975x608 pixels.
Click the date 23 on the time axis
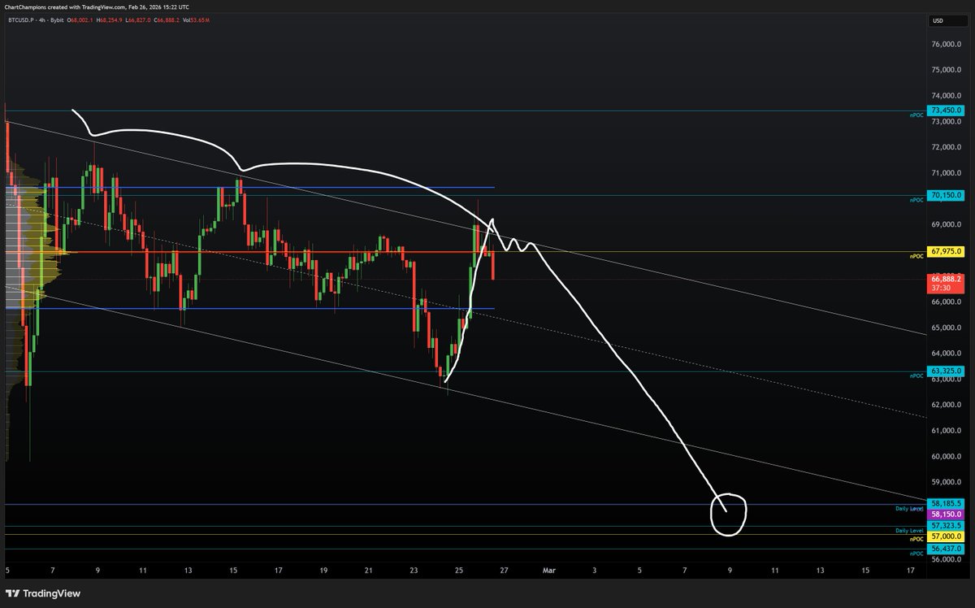pyautogui.click(x=414, y=571)
